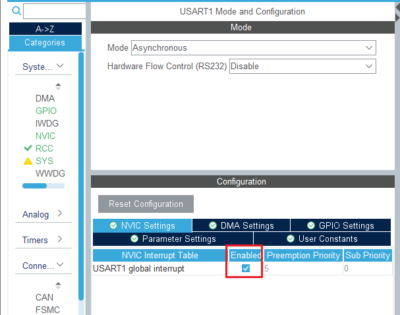400x315 pixels.
Task: Click the Configuration section header bar
Action: pyautogui.click(x=243, y=182)
